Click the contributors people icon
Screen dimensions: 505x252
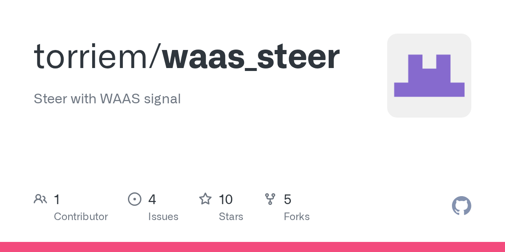40,199
